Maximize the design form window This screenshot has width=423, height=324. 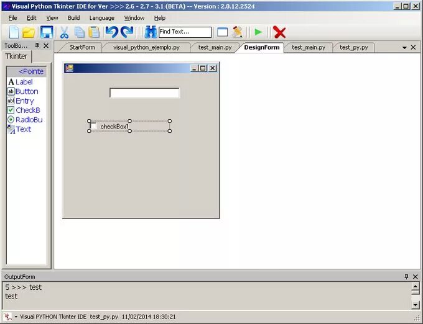click(x=203, y=68)
